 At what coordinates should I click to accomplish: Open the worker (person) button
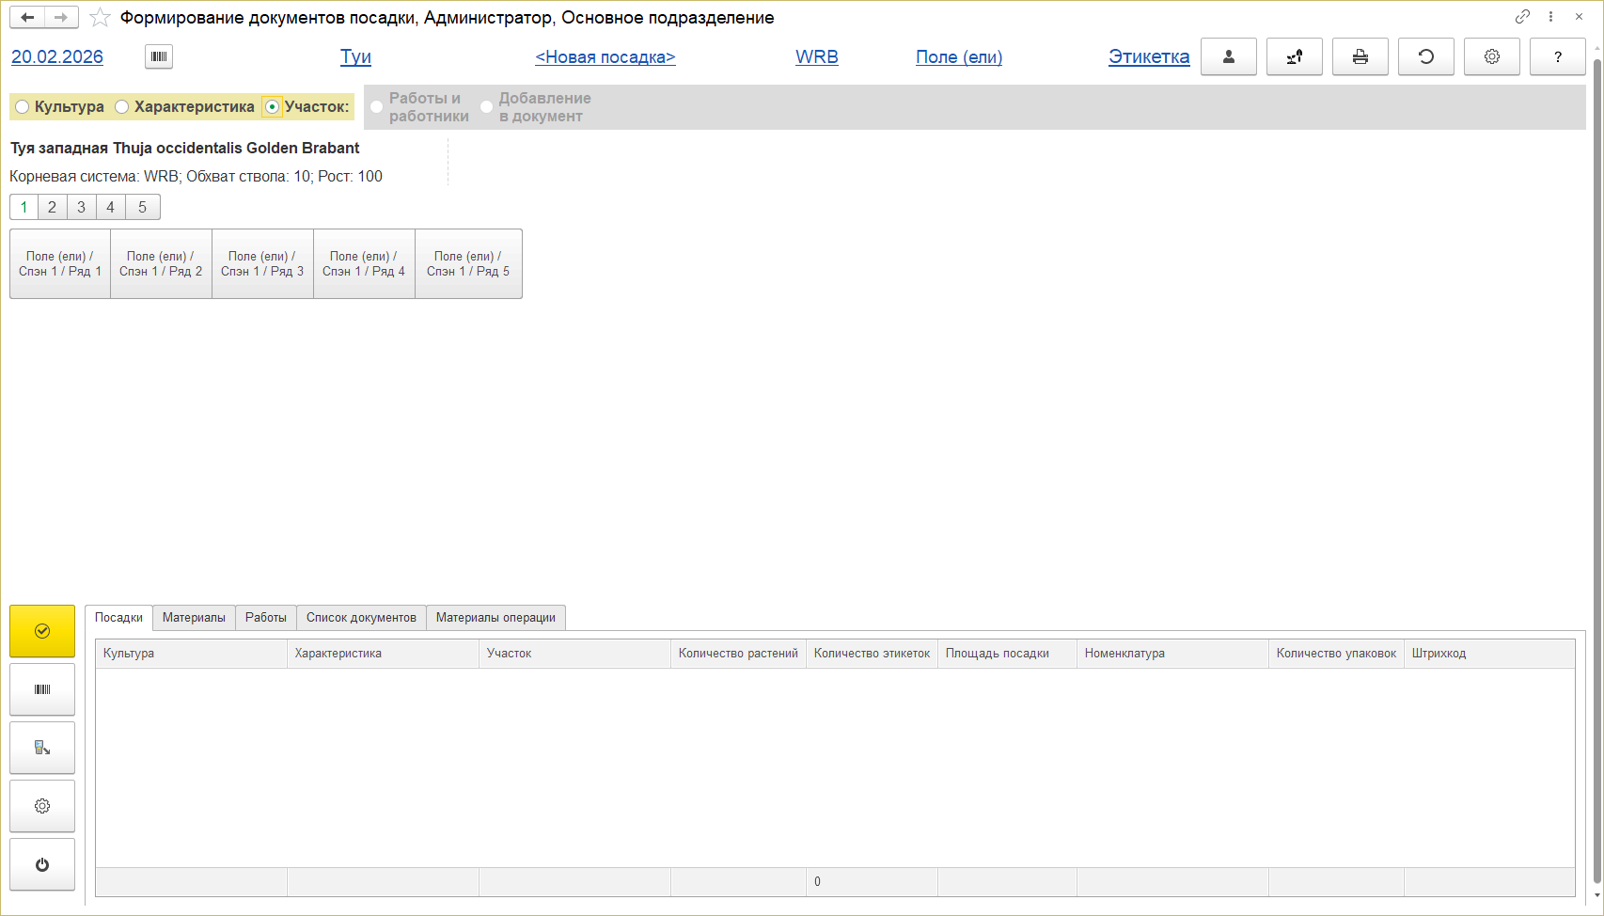[1229, 56]
